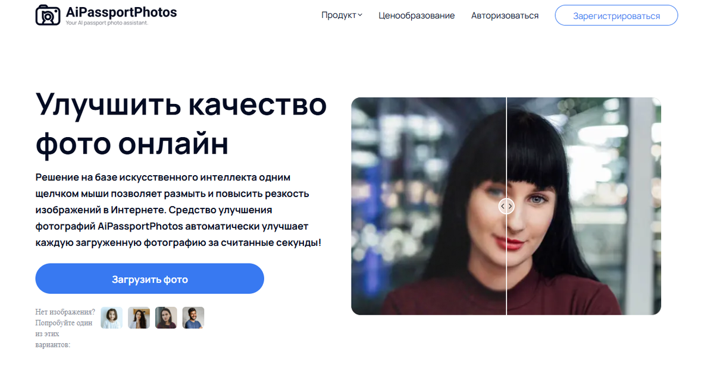Click the Нет изображения? hint text
The image size is (714, 377).
click(65, 312)
